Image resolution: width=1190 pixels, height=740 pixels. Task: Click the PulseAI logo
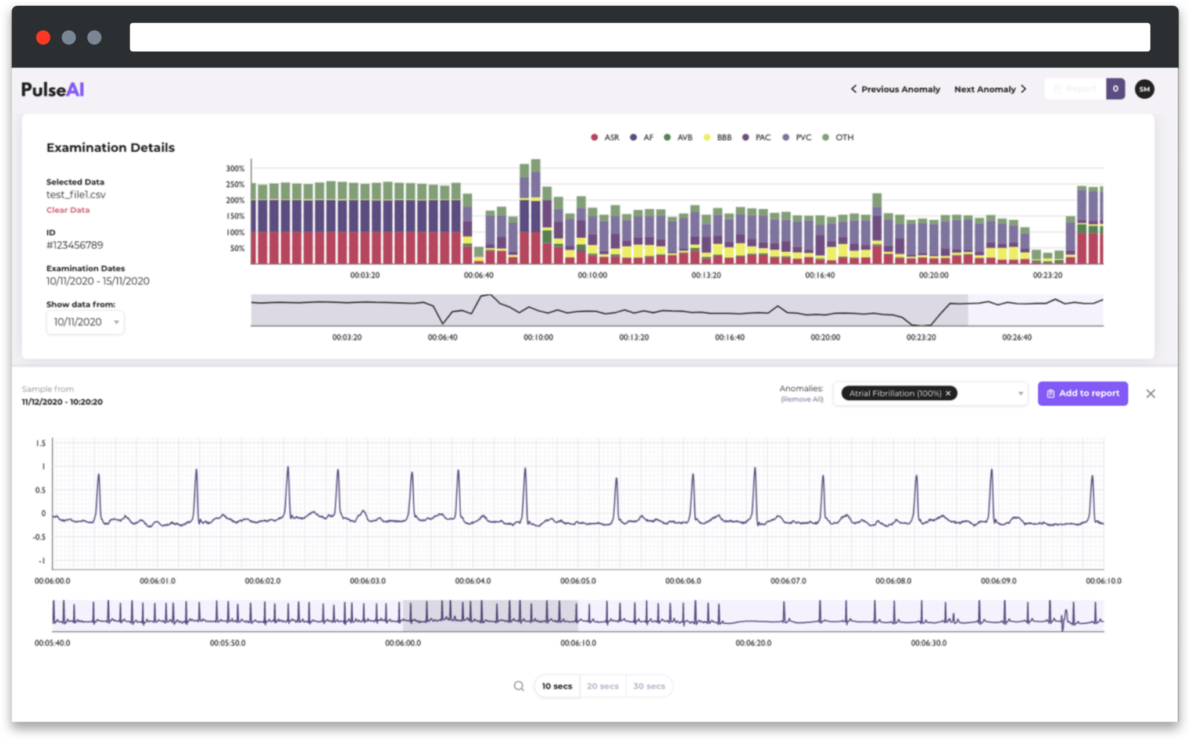pyautogui.click(x=53, y=90)
